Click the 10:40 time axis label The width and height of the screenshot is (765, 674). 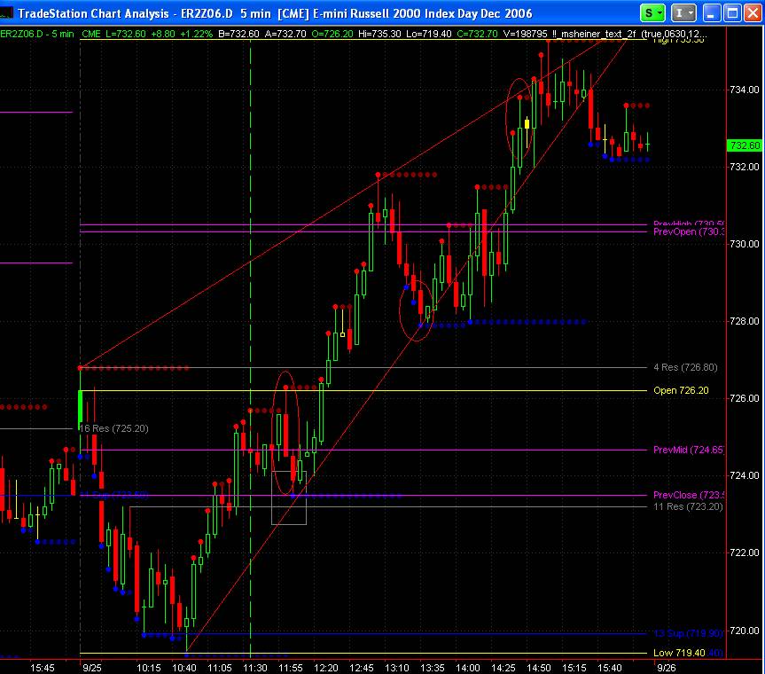[x=184, y=668]
